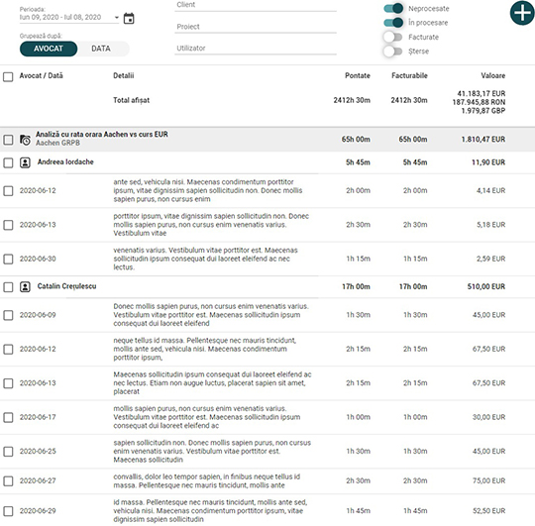Image resolution: width=535 pixels, height=526 pixels.
Task: Switch grouping to DATA
Action: (x=101, y=49)
